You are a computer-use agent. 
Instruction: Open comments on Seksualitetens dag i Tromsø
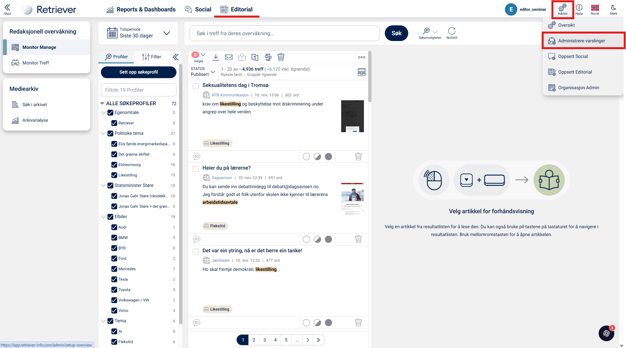[197, 157]
